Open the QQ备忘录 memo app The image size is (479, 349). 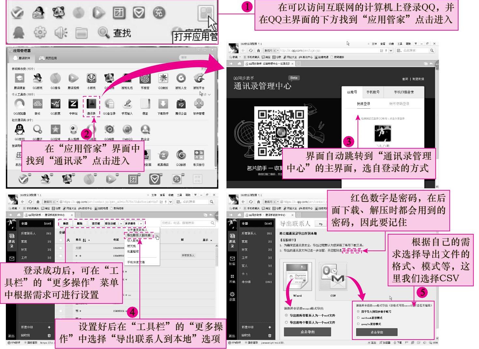[x=109, y=104]
